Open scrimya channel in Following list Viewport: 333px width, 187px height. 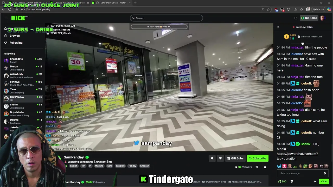point(23,83)
